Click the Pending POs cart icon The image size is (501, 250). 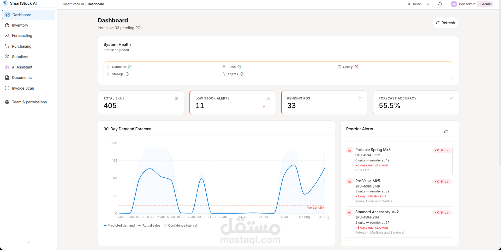360,98
